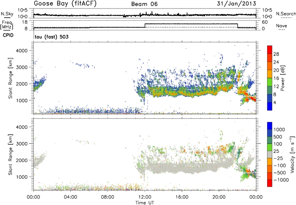Image resolution: width=296 pixels, height=205 pixels.
Task: Select the 'Nave' legend label
Action: click(282, 26)
